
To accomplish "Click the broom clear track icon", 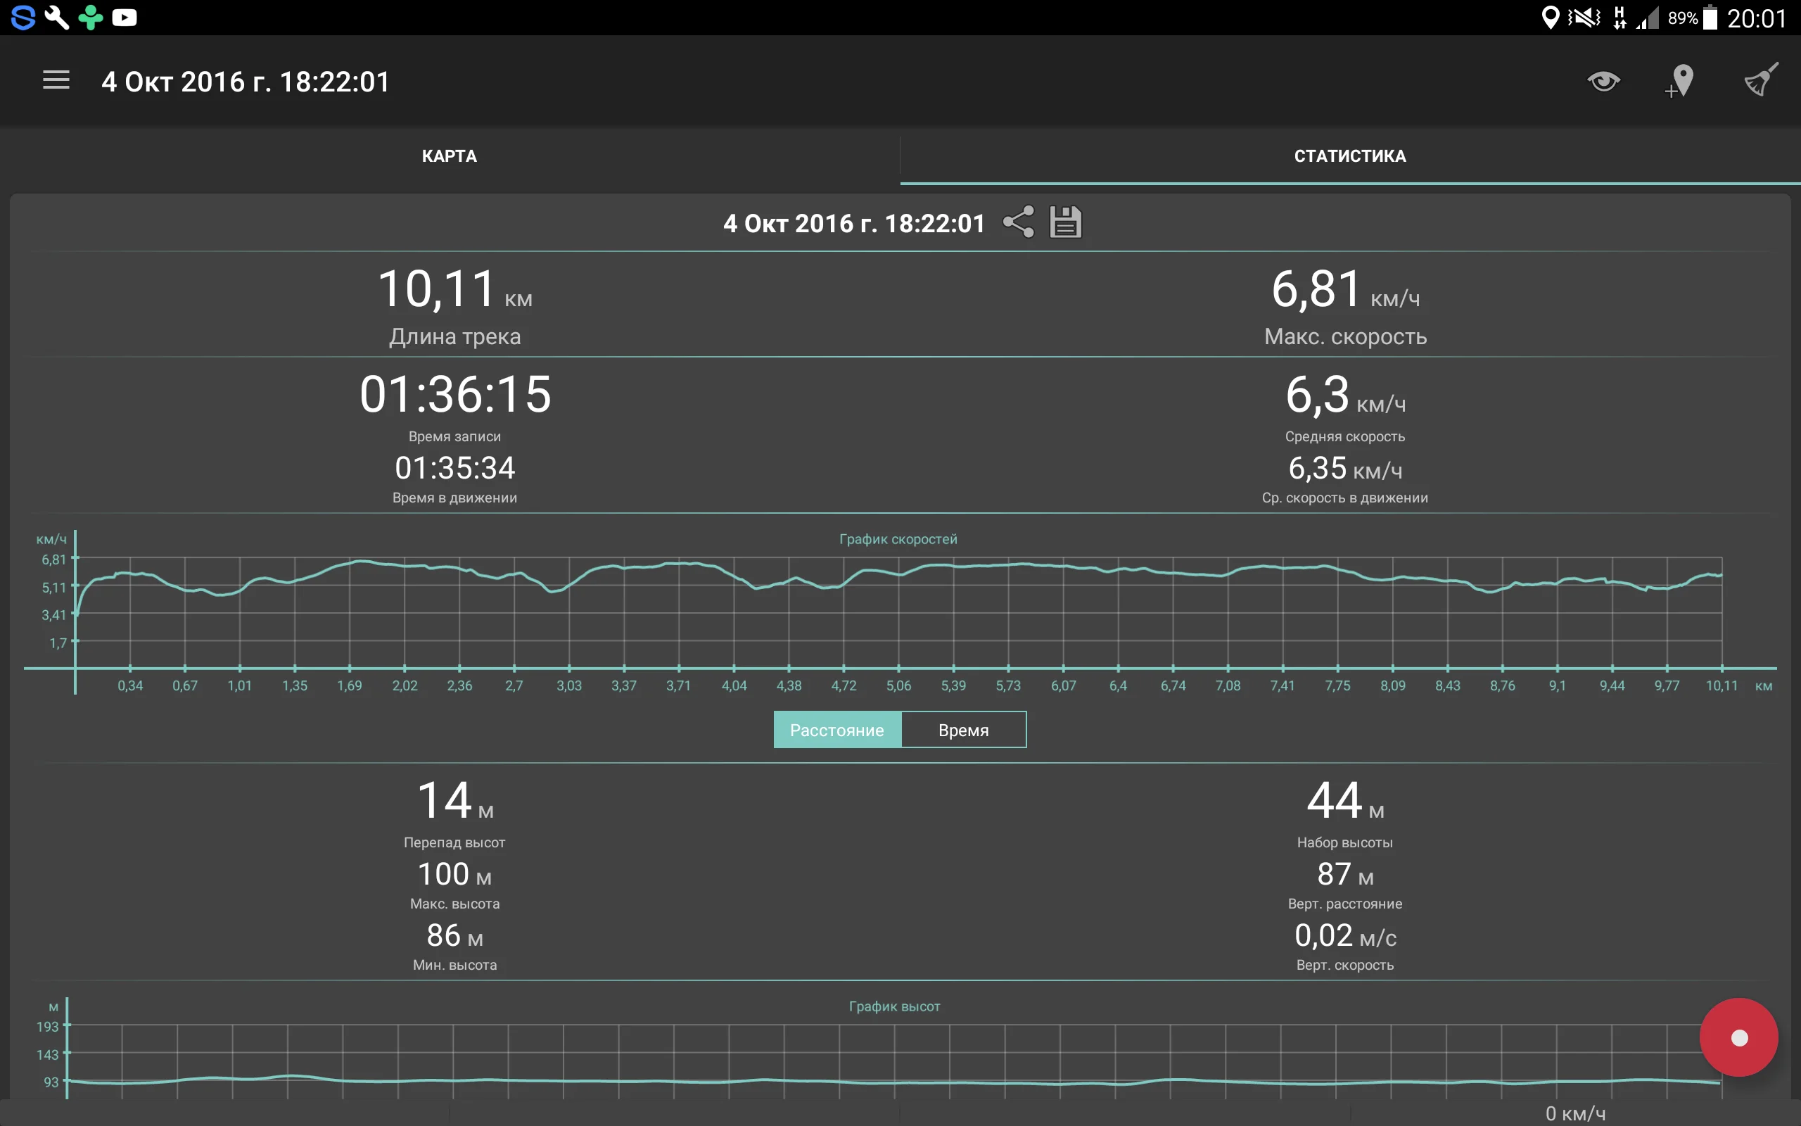I will pyautogui.click(x=1761, y=80).
